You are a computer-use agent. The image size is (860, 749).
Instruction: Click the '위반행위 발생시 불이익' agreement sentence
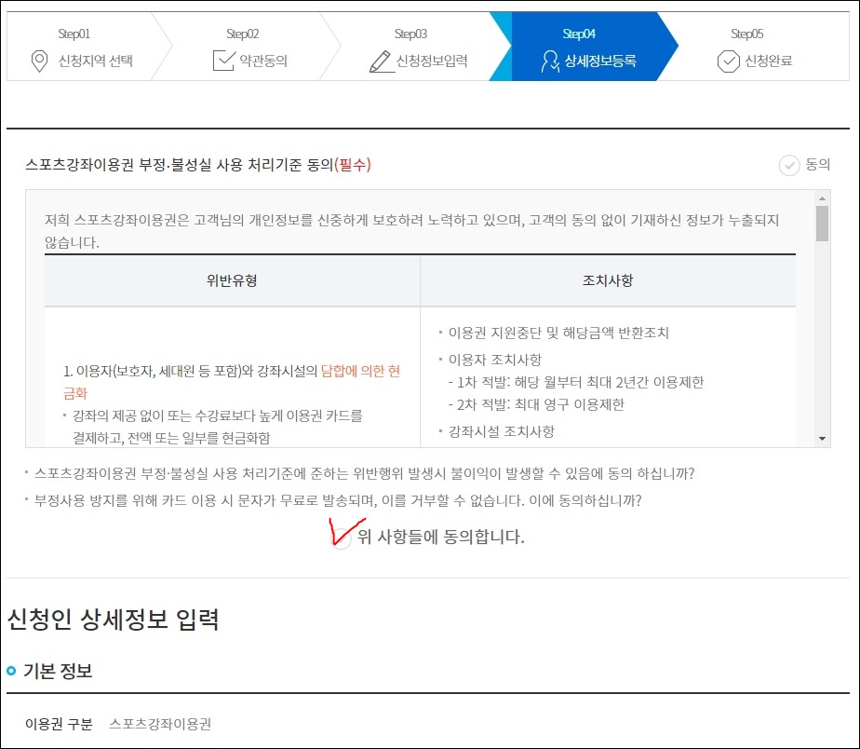364,473
